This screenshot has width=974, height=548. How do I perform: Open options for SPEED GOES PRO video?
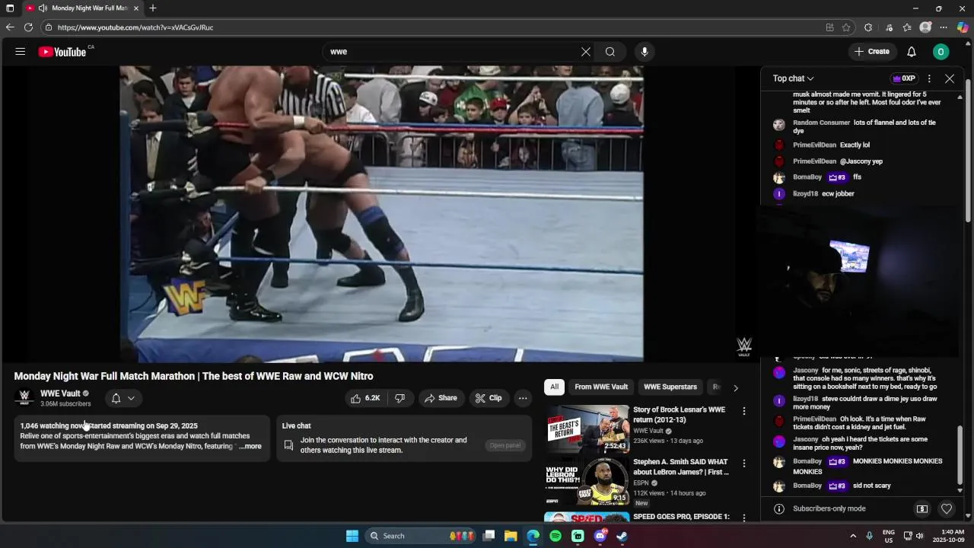(x=744, y=518)
